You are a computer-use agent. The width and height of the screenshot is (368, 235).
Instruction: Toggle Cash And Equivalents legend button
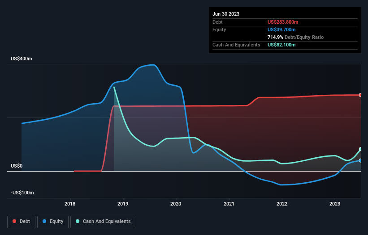[103, 222]
